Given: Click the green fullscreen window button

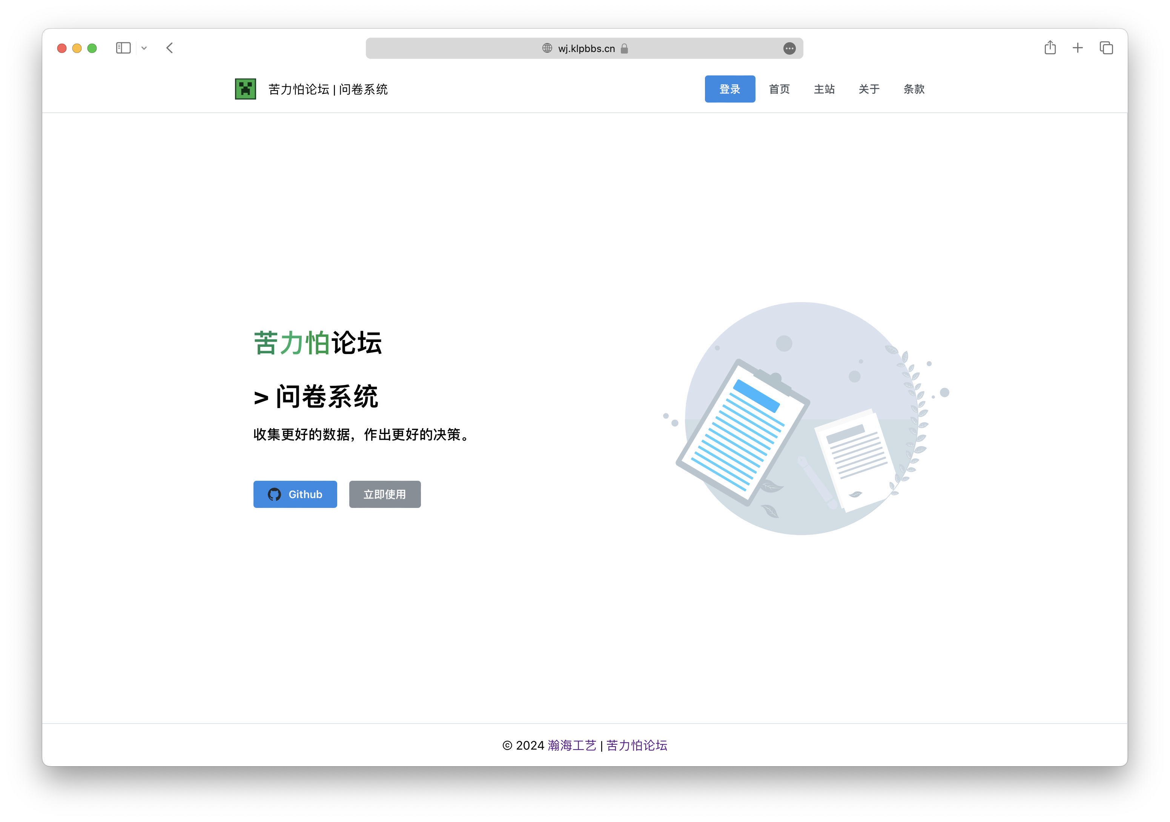Looking at the screenshot, I should tap(92, 48).
